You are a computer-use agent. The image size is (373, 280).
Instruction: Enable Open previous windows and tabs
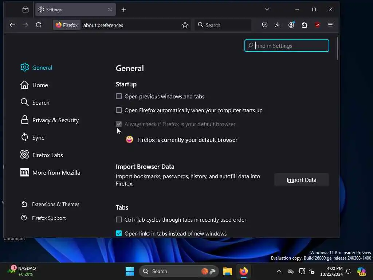coord(119,96)
